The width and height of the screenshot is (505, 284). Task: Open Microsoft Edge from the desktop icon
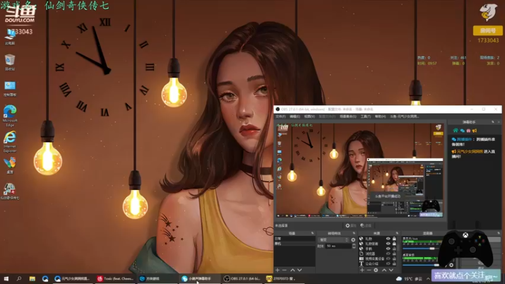click(x=10, y=115)
